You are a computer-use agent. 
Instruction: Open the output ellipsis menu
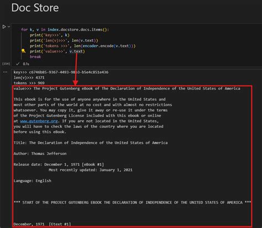point(5,72)
